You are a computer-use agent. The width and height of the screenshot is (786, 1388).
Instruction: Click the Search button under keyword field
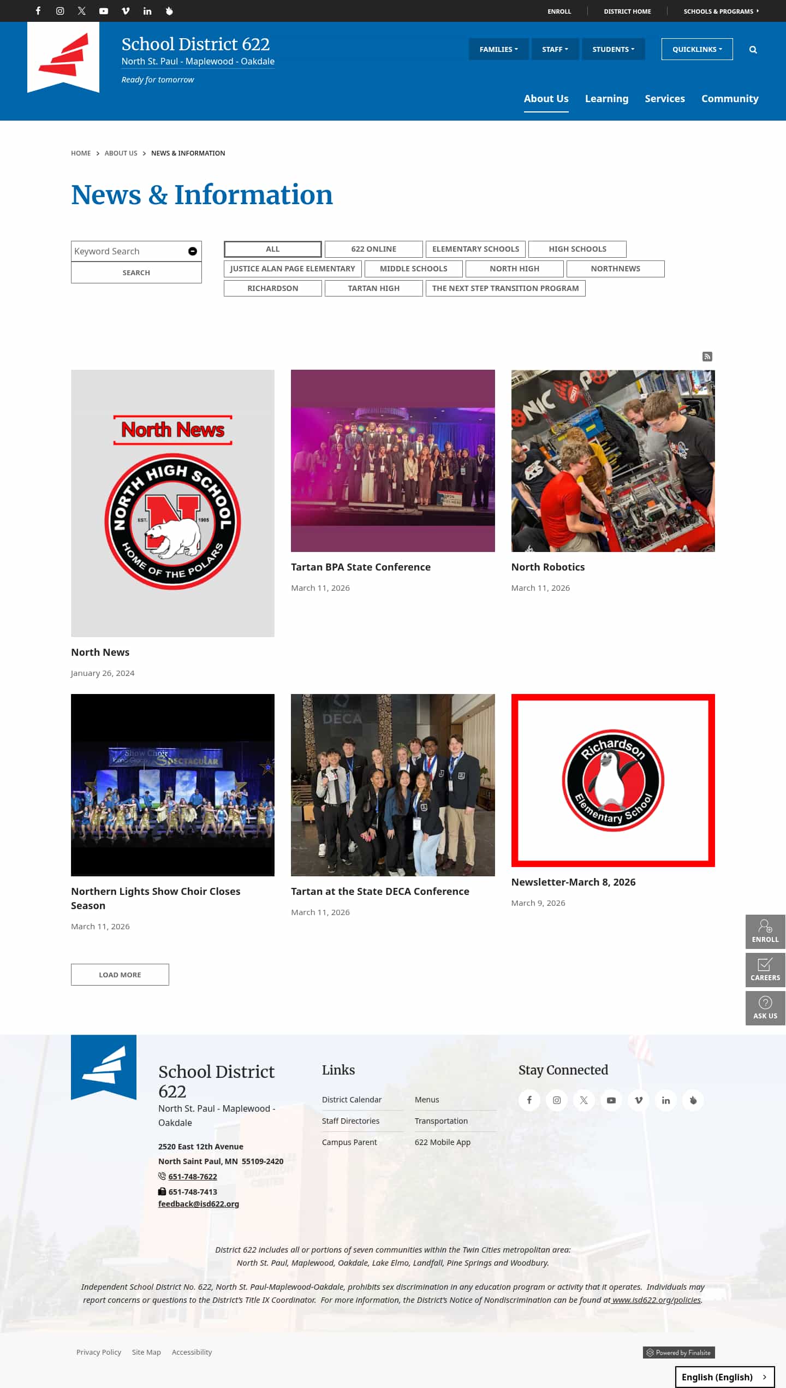[136, 272]
